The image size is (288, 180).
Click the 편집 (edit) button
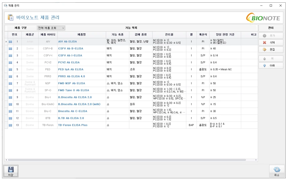point(271,49)
